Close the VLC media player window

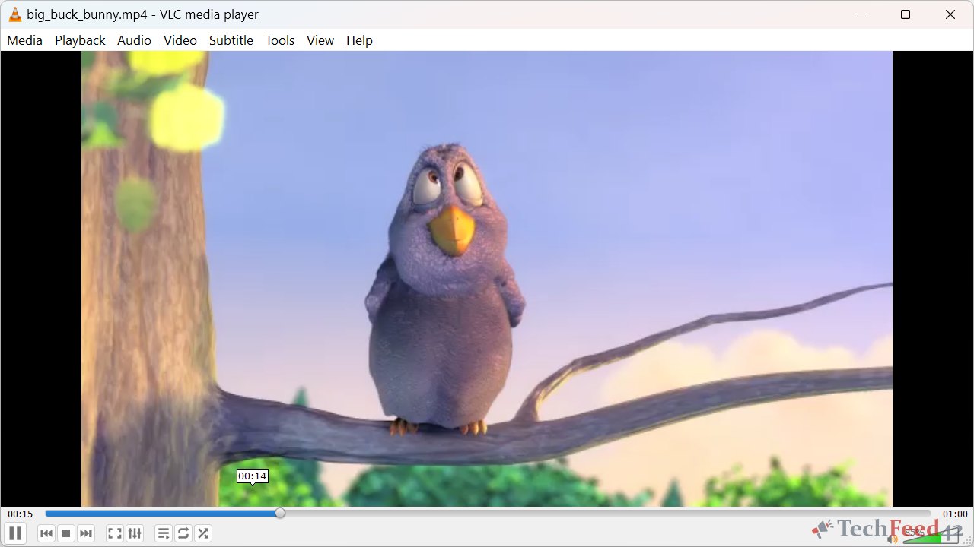click(x=950, y=14)
